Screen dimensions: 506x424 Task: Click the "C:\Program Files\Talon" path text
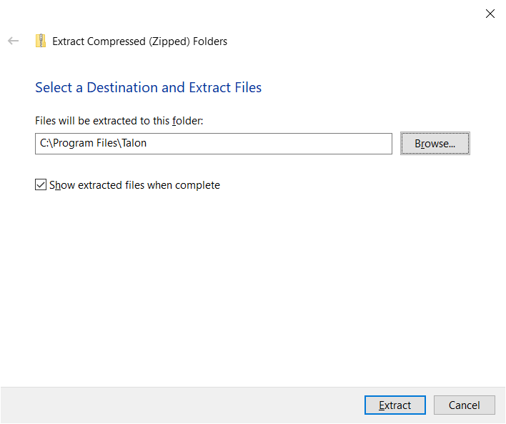pos(93,143)
